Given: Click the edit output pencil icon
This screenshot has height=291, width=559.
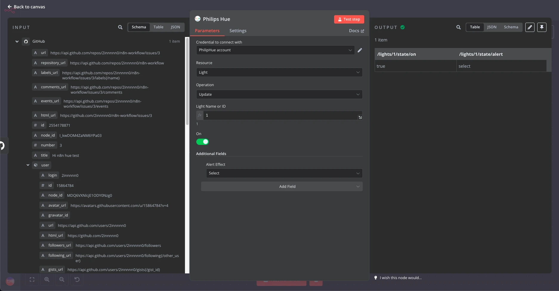Looking at the screenshot, I should tap(530, 27).
